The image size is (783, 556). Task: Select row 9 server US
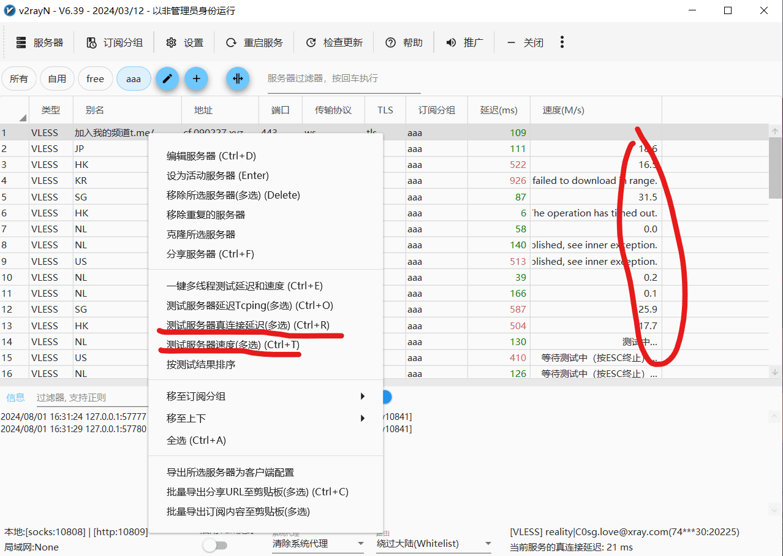click(384, 261)
